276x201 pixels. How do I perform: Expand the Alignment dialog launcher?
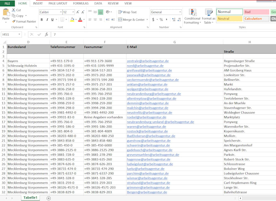click(x=148, y=27)
